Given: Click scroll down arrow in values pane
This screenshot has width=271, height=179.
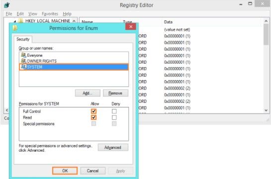Looking at the screenshot, I should point(266,110).
